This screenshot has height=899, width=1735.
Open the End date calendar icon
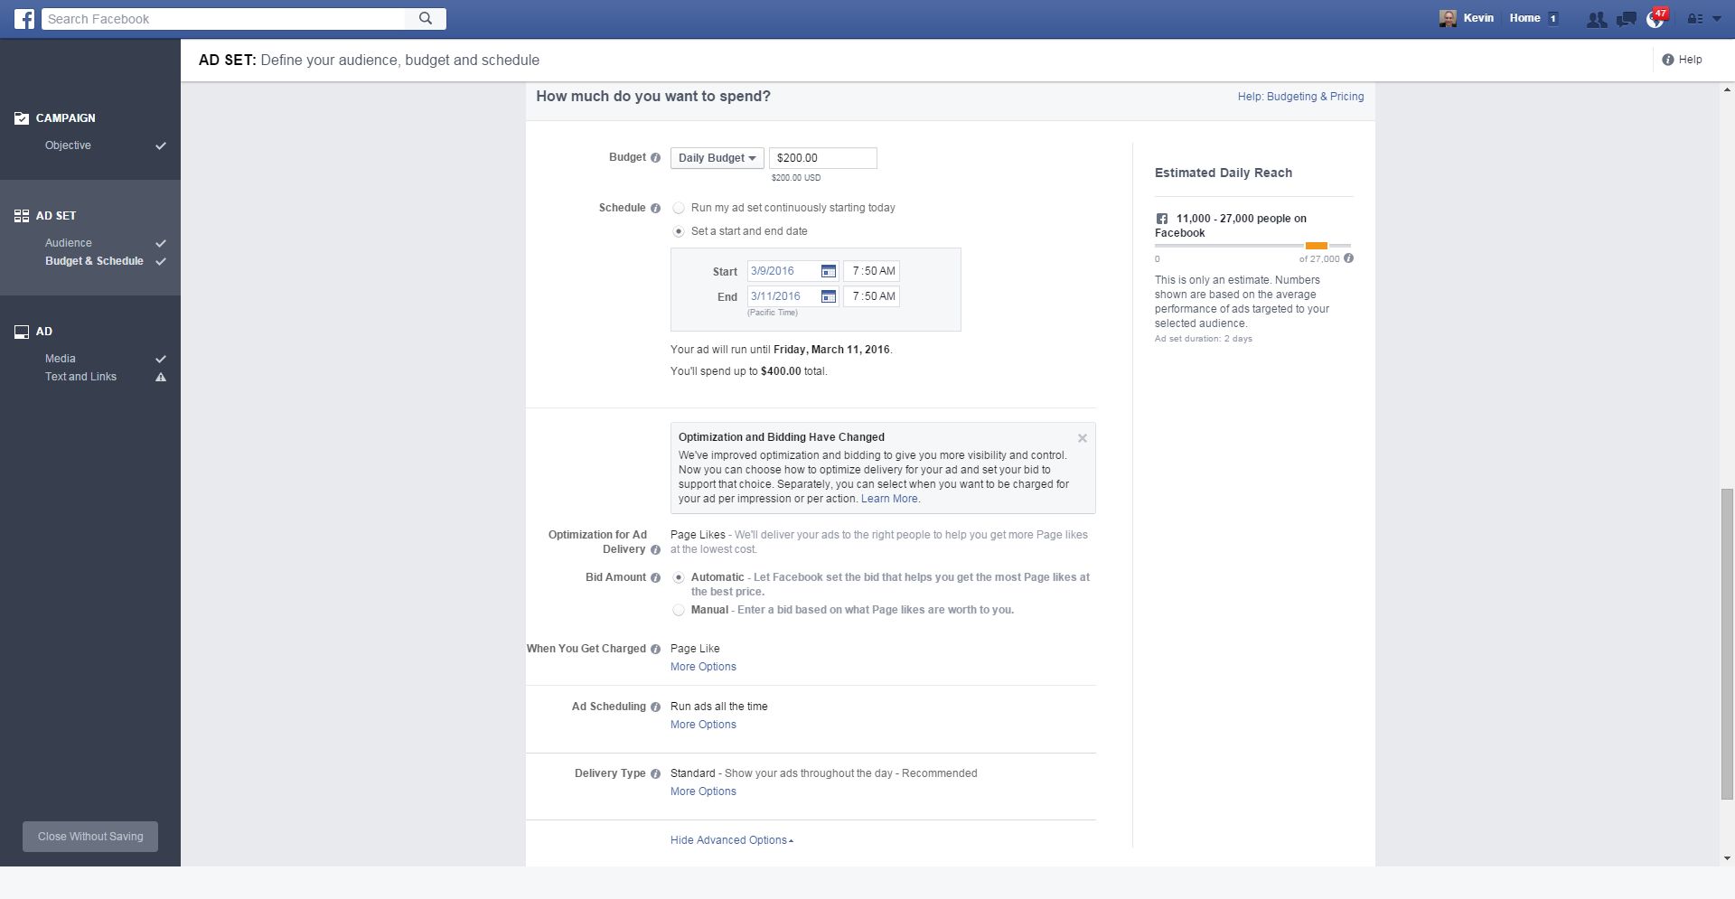(829, 296)
